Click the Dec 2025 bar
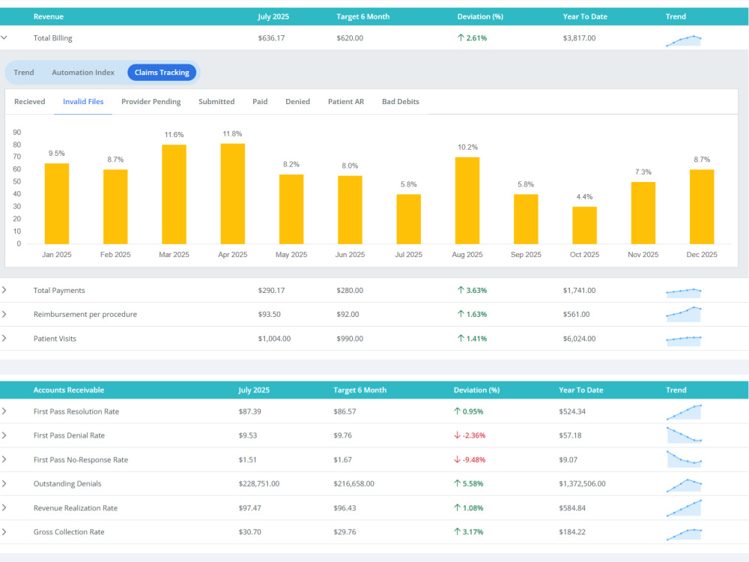 click(x=702, y=207)
